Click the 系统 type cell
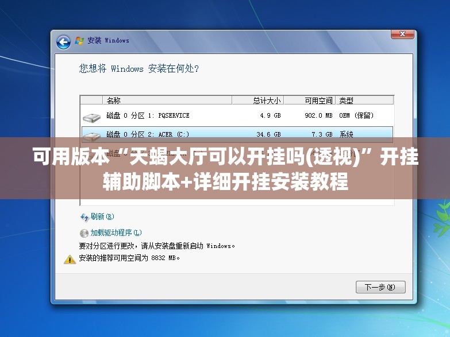 pyautogui.click(x=346, y=134)
